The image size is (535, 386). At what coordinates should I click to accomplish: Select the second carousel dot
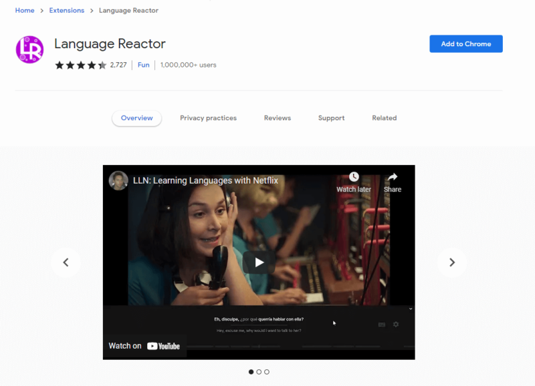coord(259,372)
